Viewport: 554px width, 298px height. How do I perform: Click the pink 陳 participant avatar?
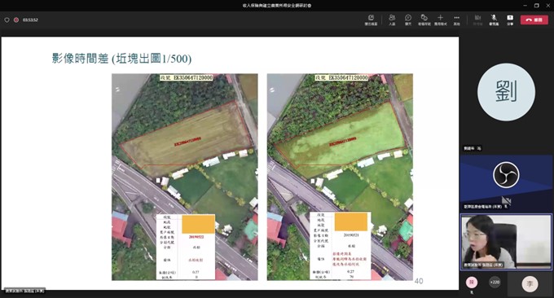(x=472, y=282)
